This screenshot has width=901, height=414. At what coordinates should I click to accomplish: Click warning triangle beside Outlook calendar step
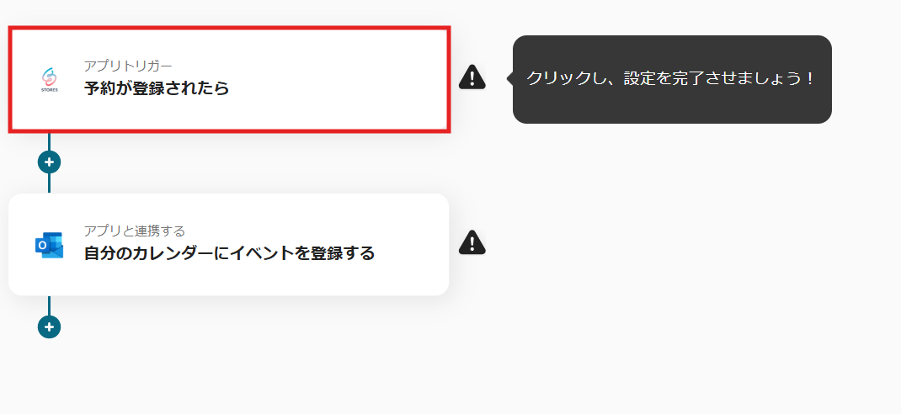pos(472,241)
